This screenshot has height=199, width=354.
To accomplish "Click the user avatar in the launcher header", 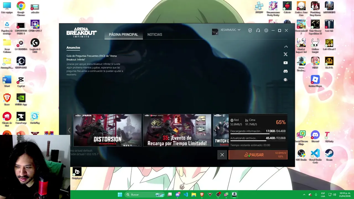I will click(215, 32).
